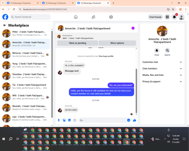Image resolution: width=189 pixels, height=151 pixels.
Task: View site information icon in address bar
Action: point(20,9)
